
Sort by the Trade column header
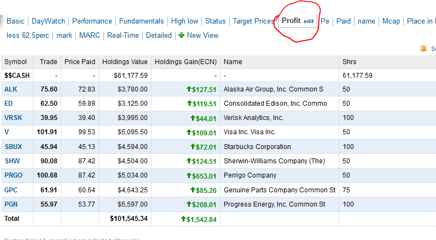click(48, 62)
